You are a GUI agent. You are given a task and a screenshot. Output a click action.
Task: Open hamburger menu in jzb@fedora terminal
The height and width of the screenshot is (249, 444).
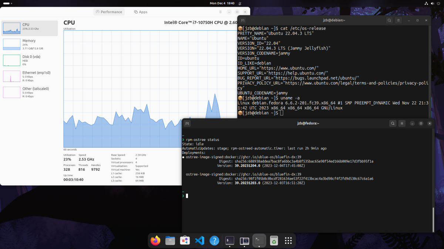tap(402, 123)
